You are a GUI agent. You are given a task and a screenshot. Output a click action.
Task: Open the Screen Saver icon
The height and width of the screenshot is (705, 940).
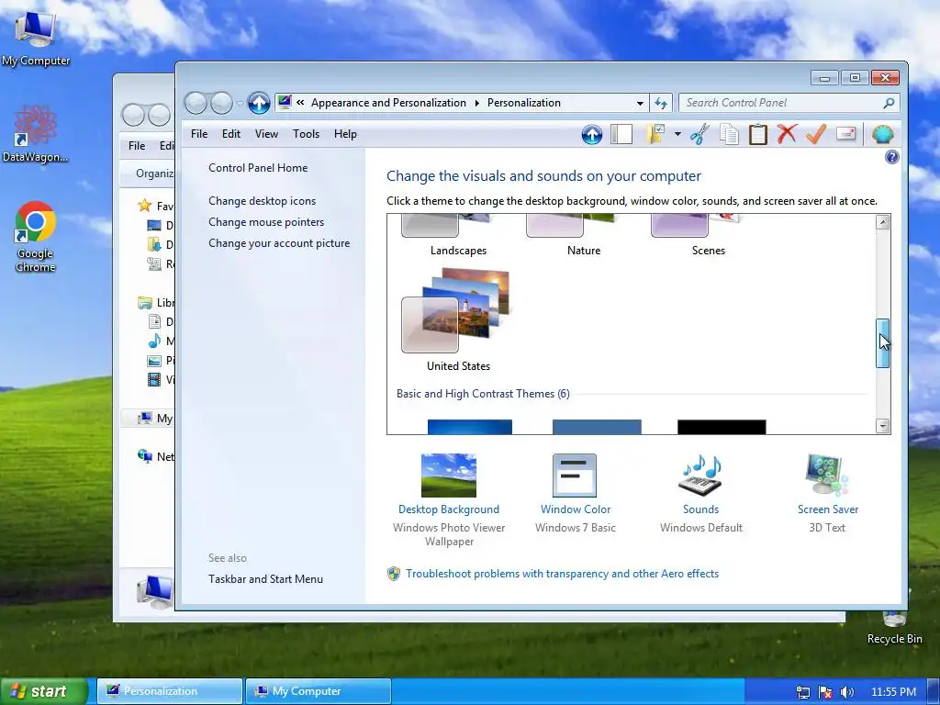pyautogui.click(x=827, y=476)
